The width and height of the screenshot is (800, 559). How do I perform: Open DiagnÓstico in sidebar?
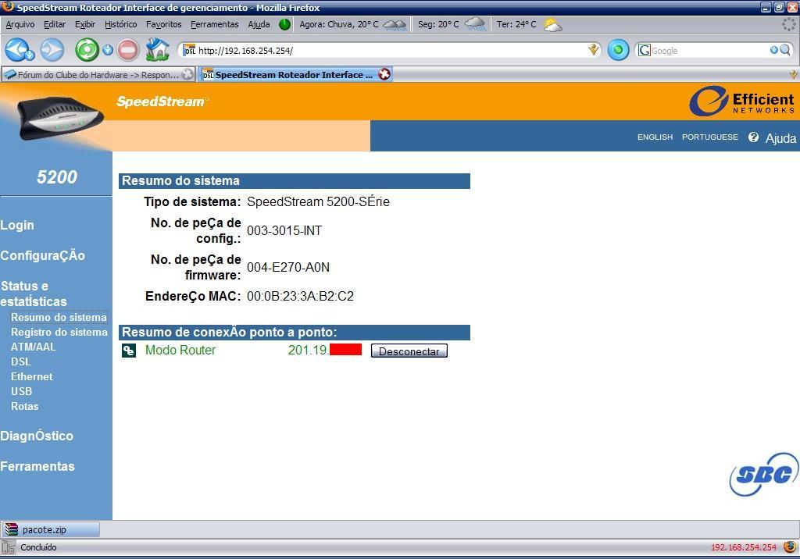coord(37,436)
